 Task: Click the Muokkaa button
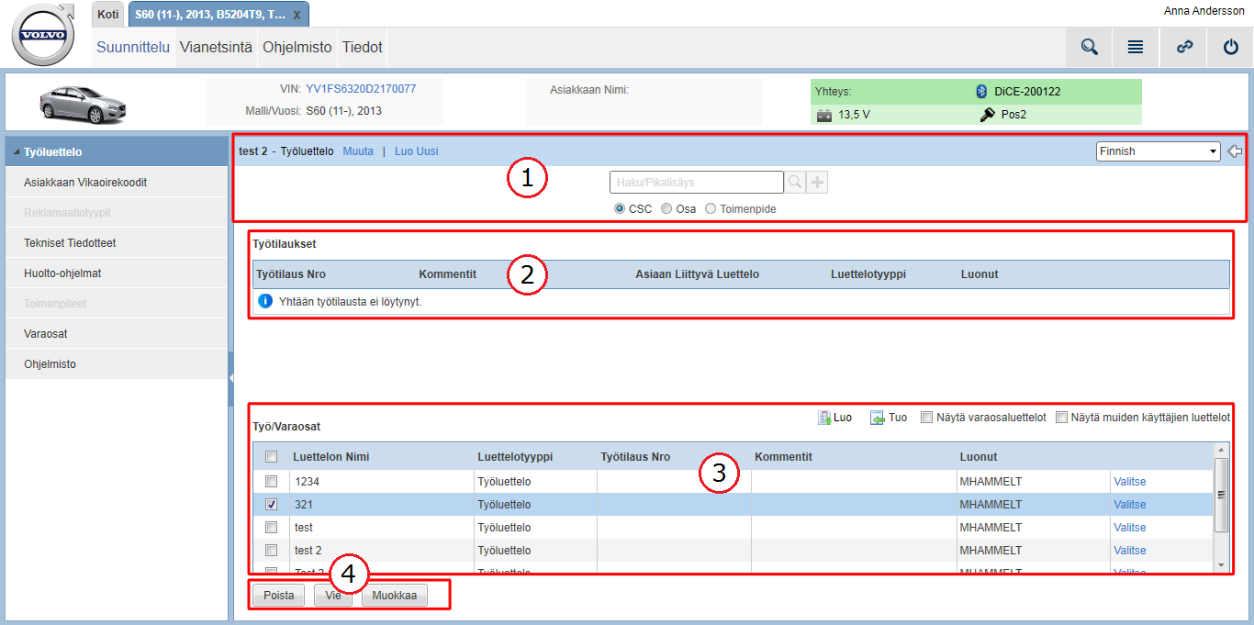point(395,596)
